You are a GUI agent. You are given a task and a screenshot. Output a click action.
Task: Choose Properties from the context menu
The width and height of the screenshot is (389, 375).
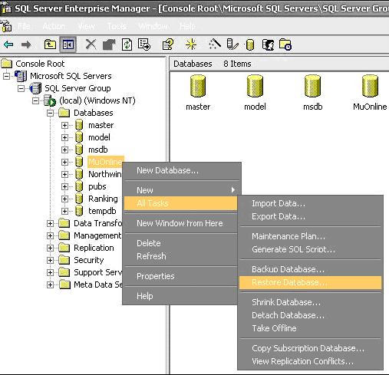point(180,276)
